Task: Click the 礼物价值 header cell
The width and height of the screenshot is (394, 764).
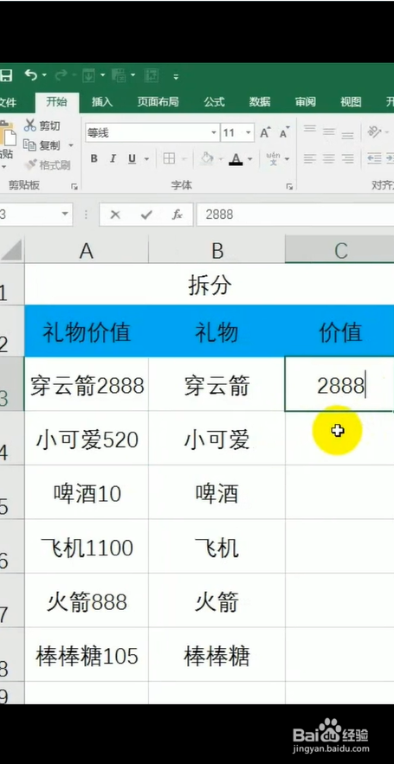Action: (87, 333)
